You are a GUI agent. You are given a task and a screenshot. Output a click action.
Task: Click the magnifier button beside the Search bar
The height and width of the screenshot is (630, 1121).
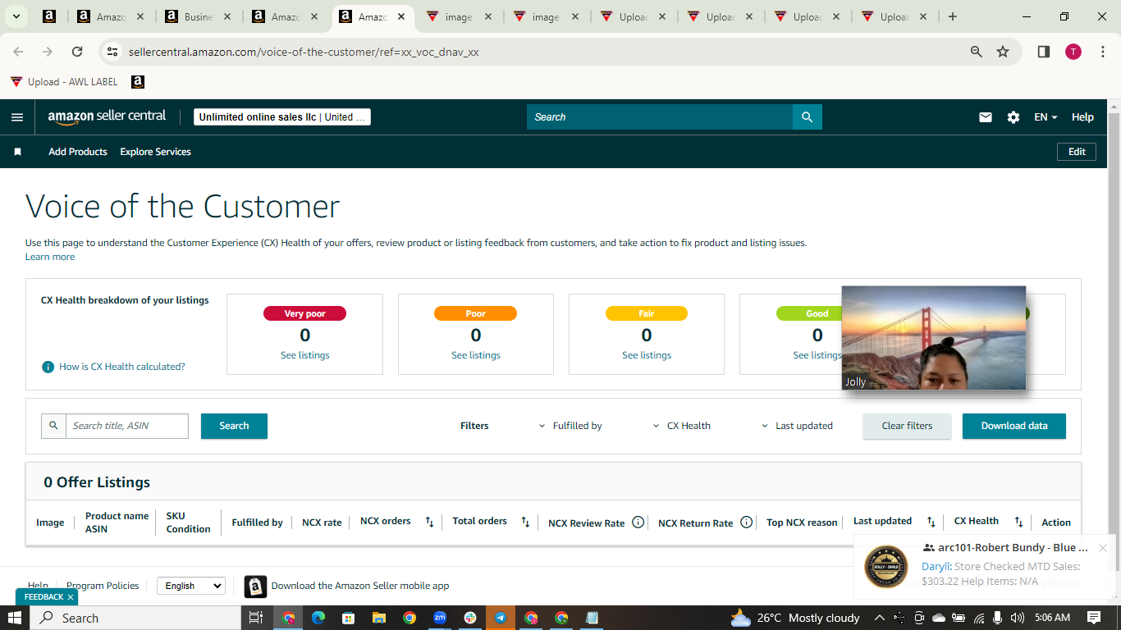point(808,117)
